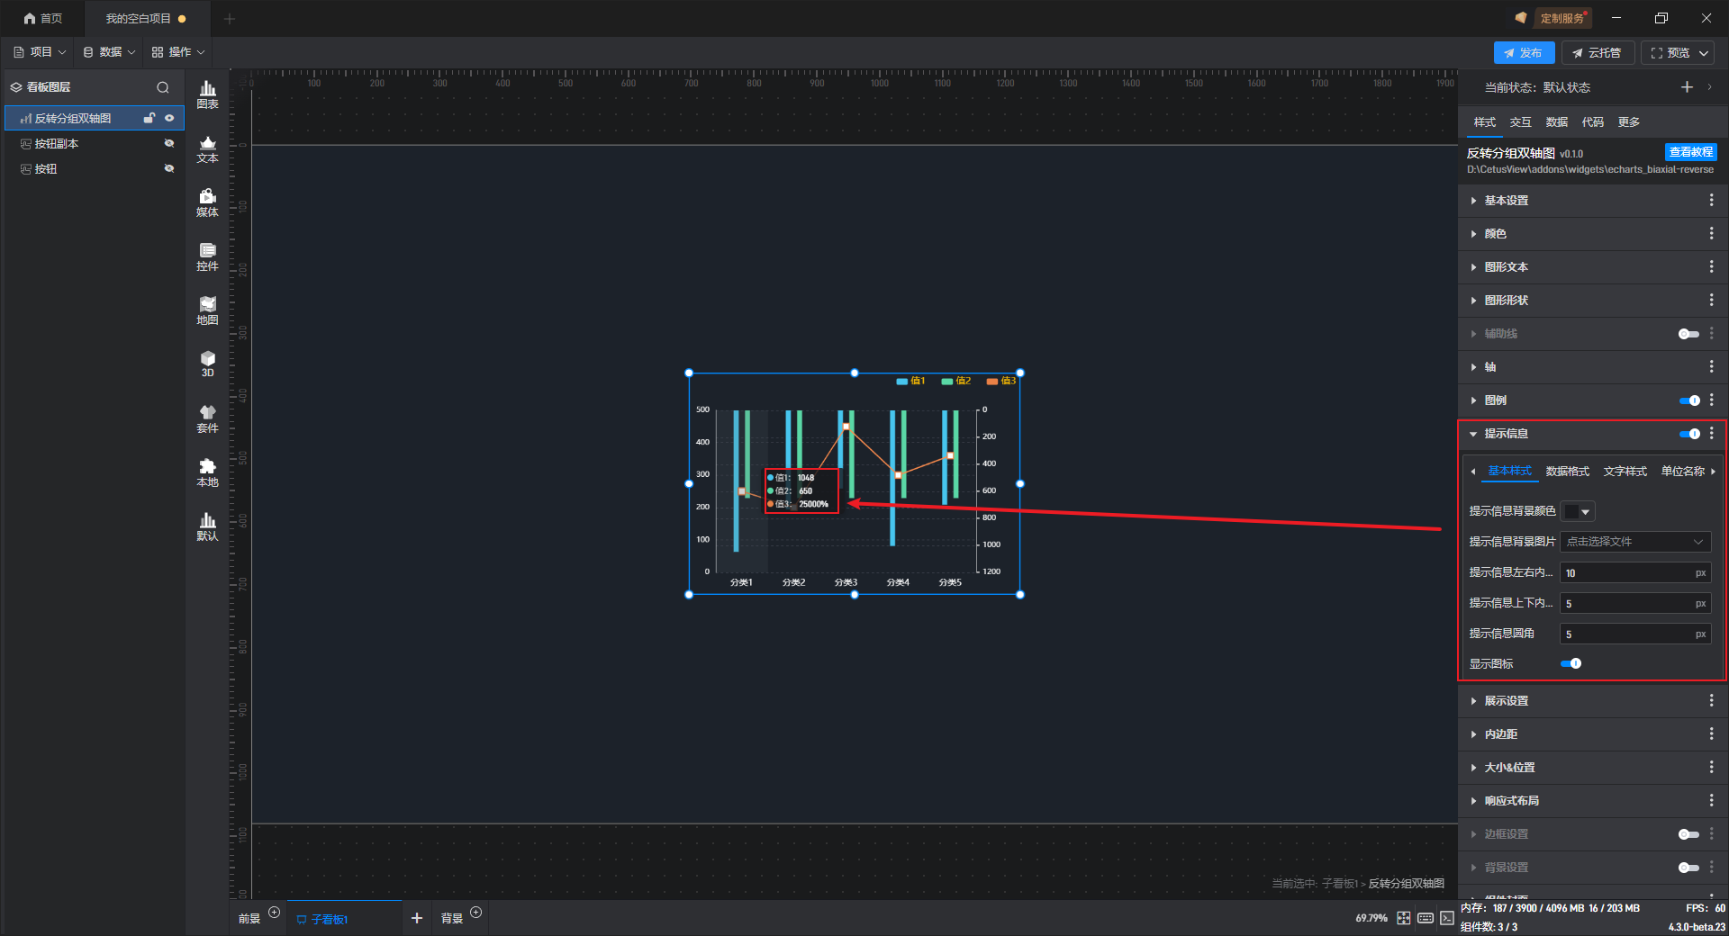
Task: Switch to the 数据格式 tab
Action: point(1567,472)
